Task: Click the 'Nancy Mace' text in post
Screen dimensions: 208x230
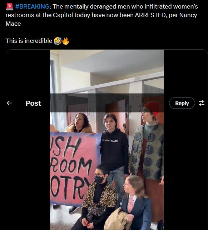Action: [x=188, y=15]
